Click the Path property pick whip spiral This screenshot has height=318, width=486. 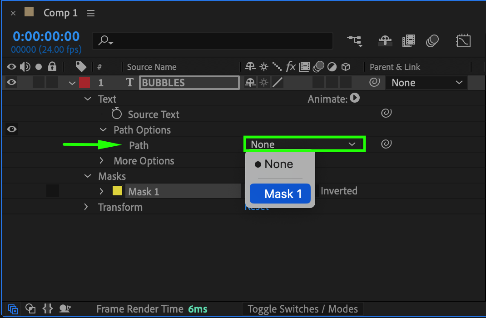click(386, 144)
